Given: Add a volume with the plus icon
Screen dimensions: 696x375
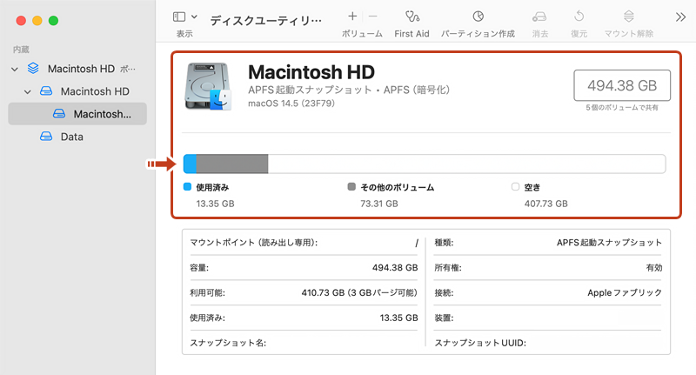Looking at the screenshot, I should (x=352, y=17).
